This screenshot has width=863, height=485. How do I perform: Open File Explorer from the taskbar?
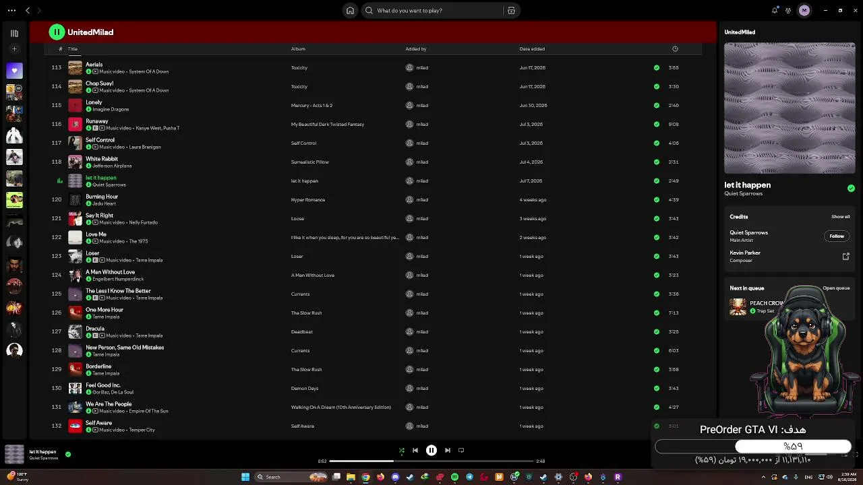click(x=351, y=477)
